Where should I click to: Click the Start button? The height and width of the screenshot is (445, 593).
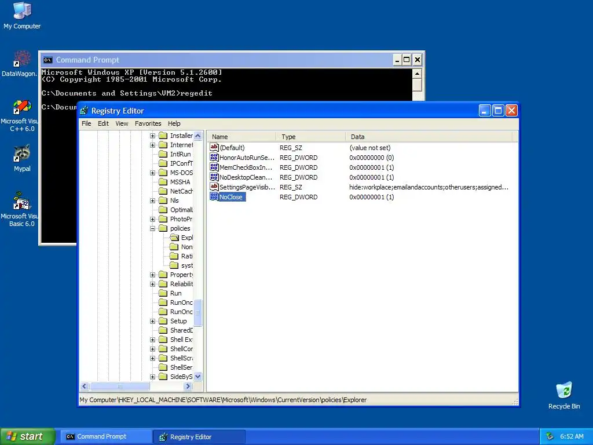[28, 436]
